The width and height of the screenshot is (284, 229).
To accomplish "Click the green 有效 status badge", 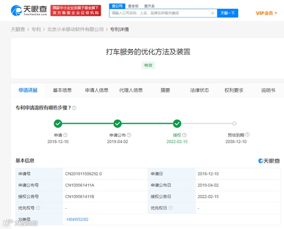I will [x=148, y=65].
